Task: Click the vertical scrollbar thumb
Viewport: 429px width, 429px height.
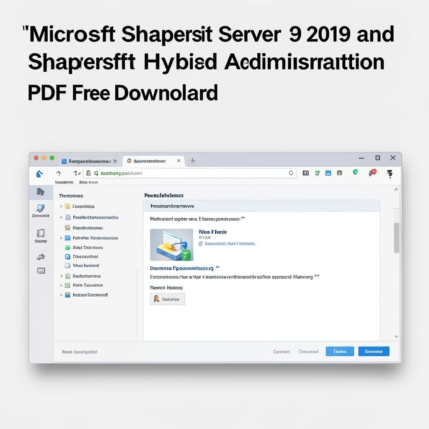Action: pyautogui.click(x=396, y=238)
